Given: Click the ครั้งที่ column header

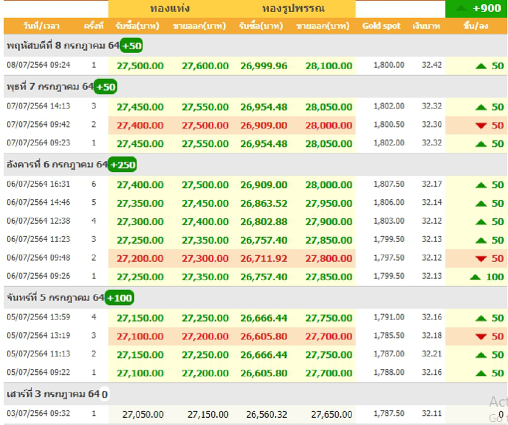Looking at the screenshot, I should pos(94,26).
